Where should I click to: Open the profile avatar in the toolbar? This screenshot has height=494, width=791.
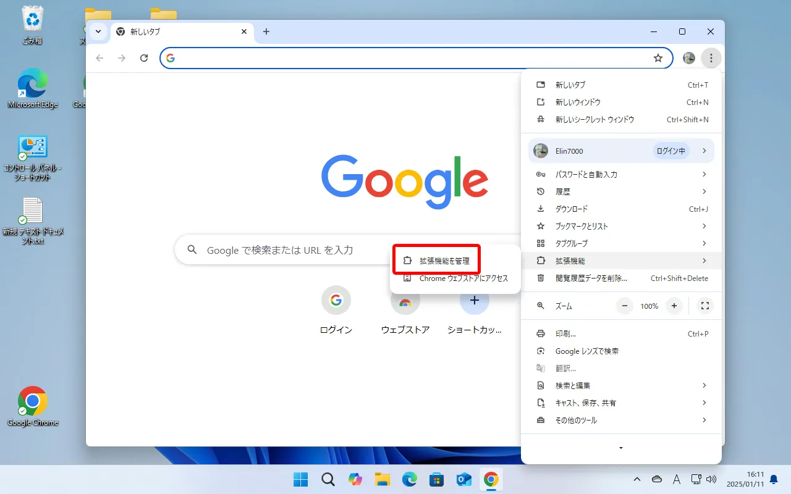[x=689, y=58]
